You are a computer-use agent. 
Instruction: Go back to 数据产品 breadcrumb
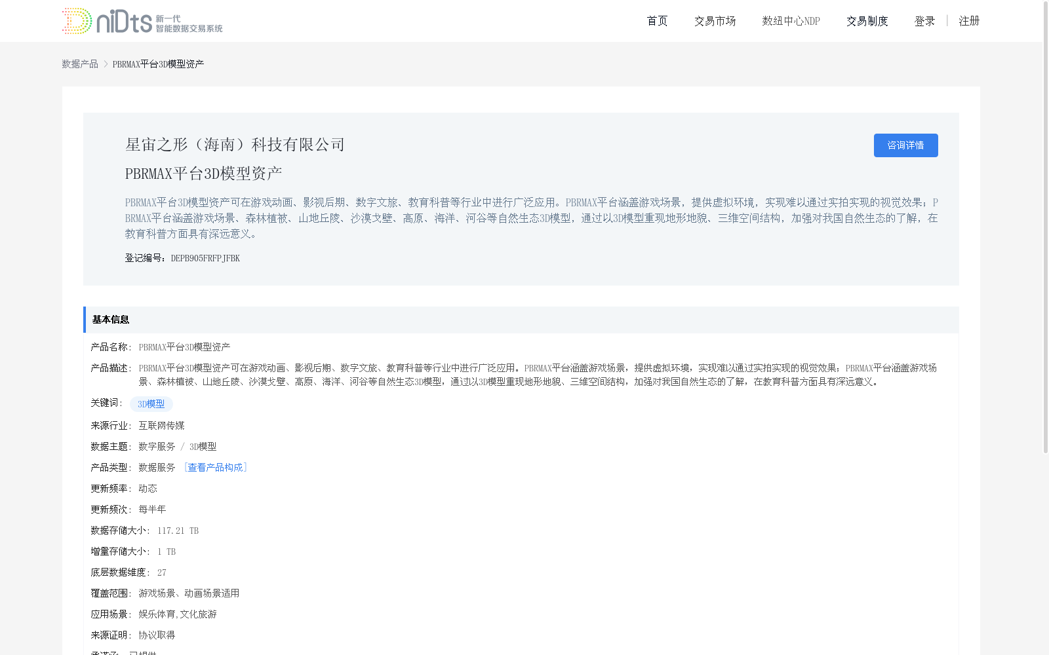point(80,64)
